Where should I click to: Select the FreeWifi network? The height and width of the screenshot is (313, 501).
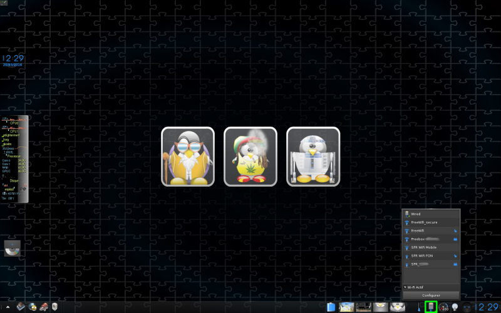(x=431, y=230)
